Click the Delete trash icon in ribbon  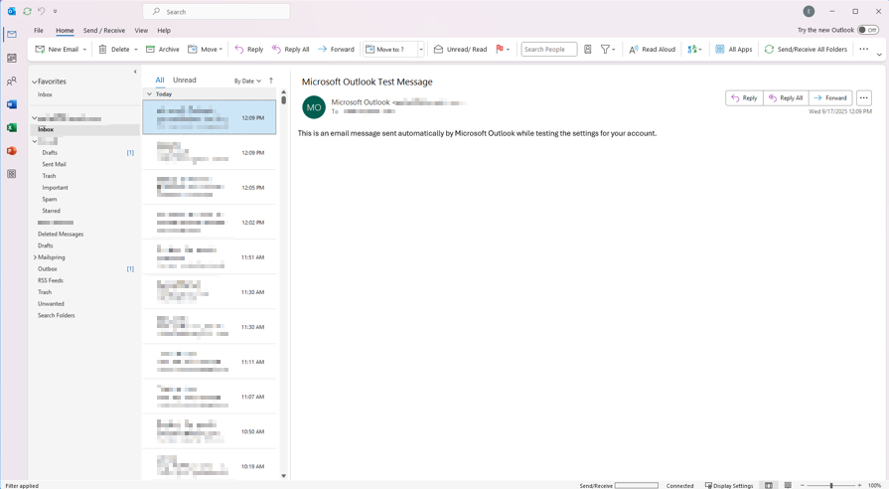coord(102,50)
